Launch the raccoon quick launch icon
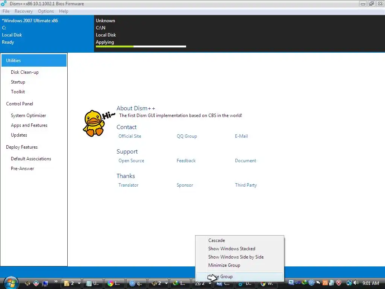 tap(27, 283)
